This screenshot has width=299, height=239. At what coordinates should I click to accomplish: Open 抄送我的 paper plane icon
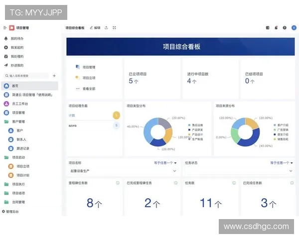6,65
